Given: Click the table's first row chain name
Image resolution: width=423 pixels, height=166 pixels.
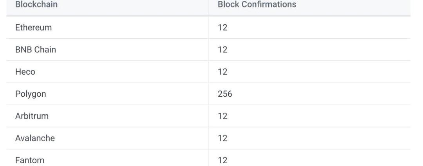Looking at the screenshot, I should (33, 28).
